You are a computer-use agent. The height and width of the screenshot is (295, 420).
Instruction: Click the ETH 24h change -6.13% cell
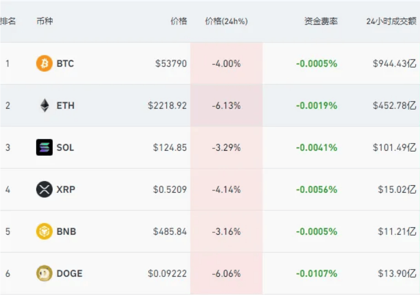tap(226, 105)
